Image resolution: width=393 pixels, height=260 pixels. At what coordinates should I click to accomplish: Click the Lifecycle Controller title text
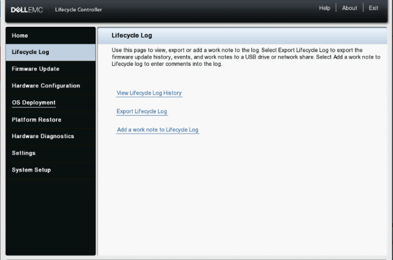(x=79, y=10)
